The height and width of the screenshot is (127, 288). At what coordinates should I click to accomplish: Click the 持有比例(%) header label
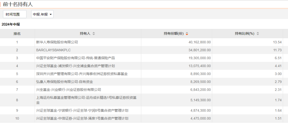(245, 34)
